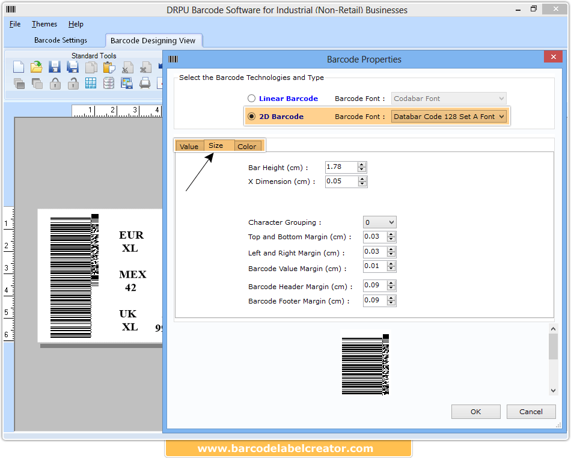Viewport: 571px width, 458px height.
Task: Select the Linear Barcode radio button
Action: 251,98
